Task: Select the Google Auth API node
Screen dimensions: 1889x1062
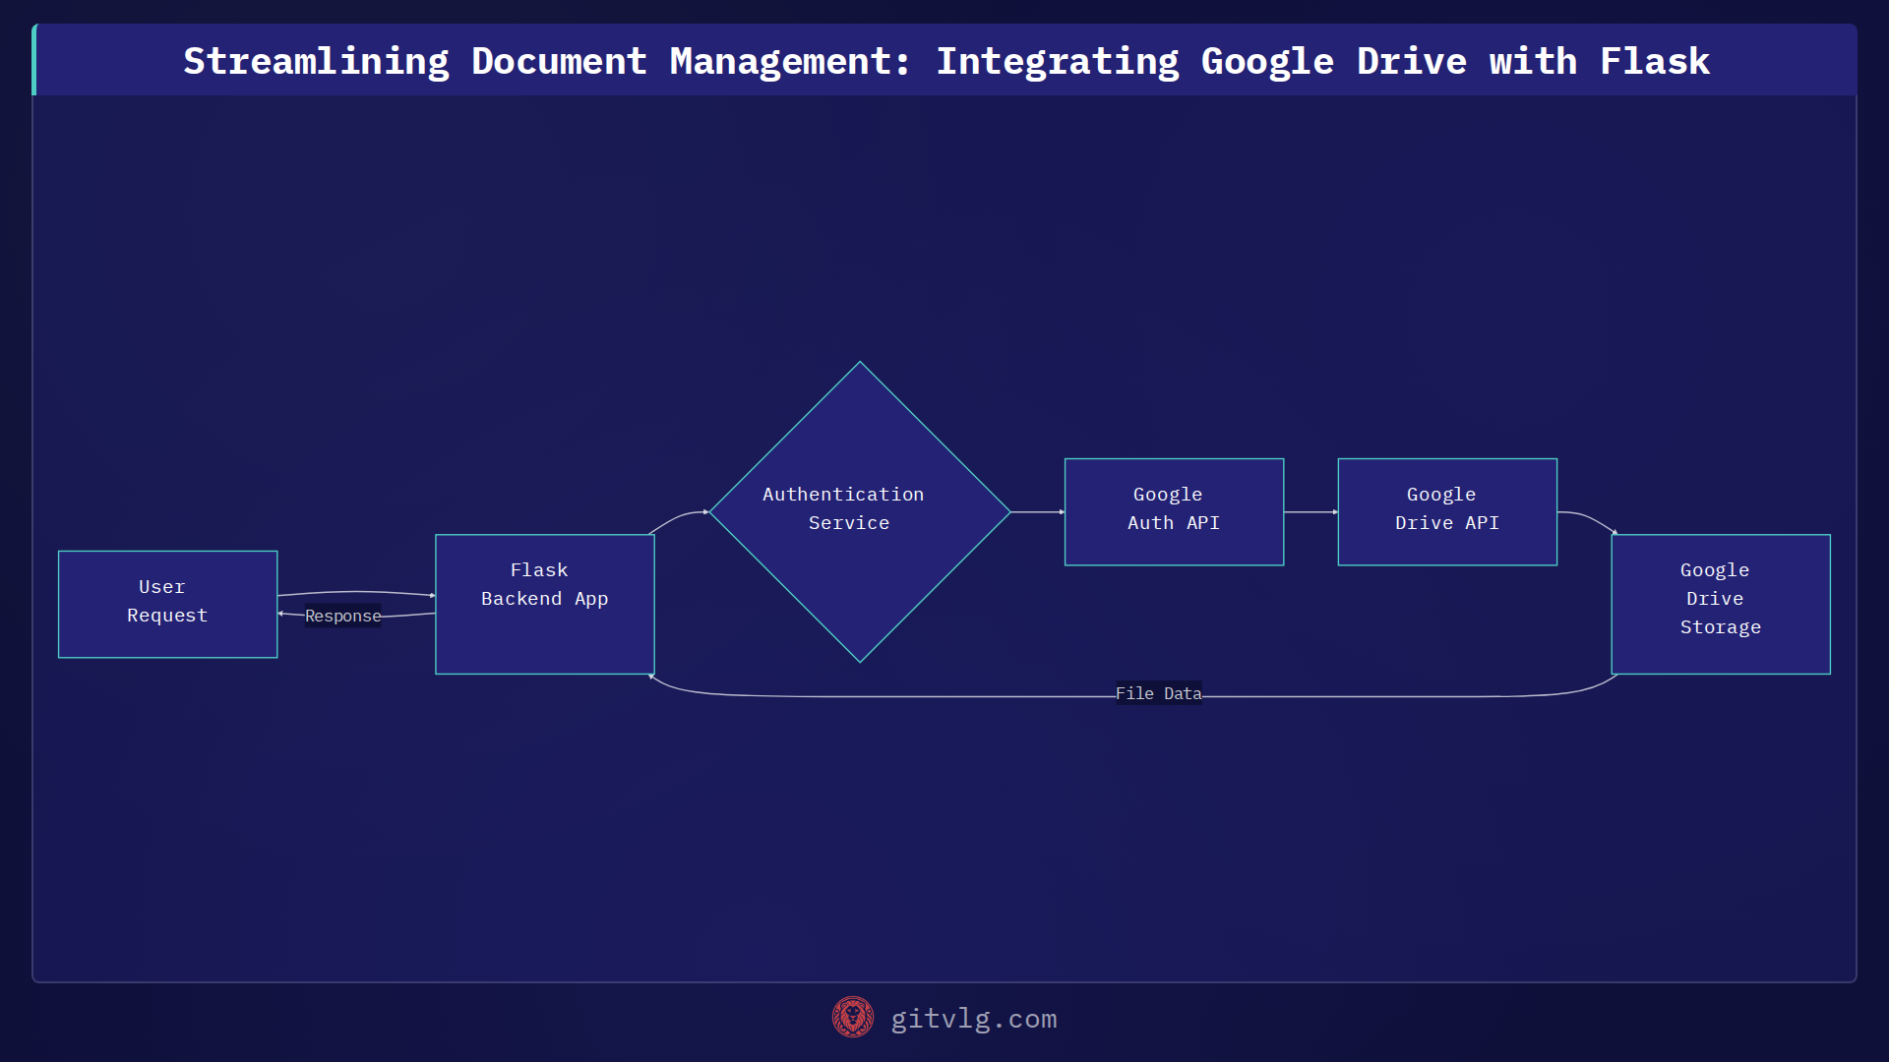Action: point(1174,511)
